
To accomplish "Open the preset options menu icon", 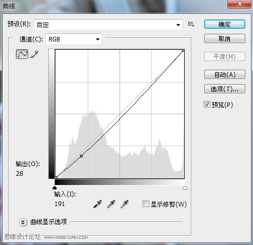I will click(191, 24).
